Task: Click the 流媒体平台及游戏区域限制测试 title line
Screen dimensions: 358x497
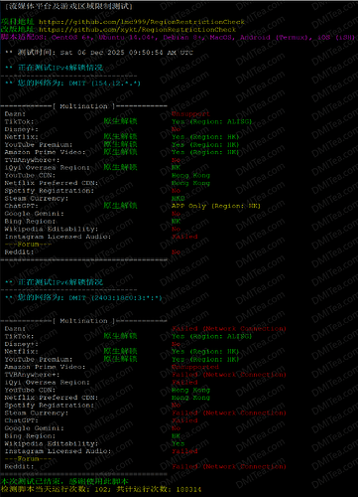Action: point(68,6)
